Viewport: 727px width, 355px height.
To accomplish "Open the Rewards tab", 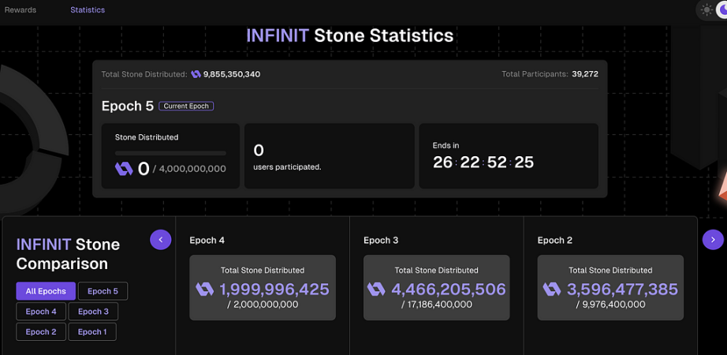I will [21, 9].
